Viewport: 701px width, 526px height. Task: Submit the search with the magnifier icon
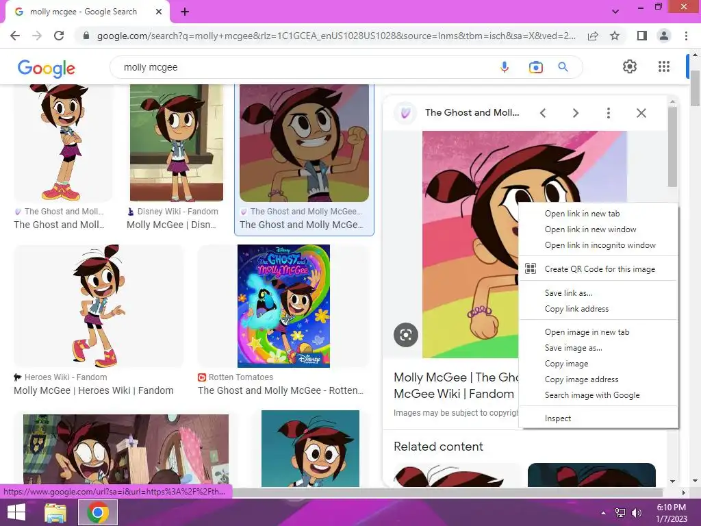(x=563, y=67)
